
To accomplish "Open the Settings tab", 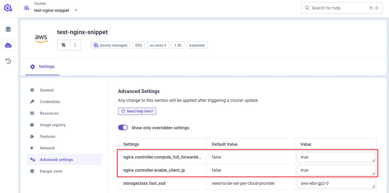I will (x=42, y=66).
